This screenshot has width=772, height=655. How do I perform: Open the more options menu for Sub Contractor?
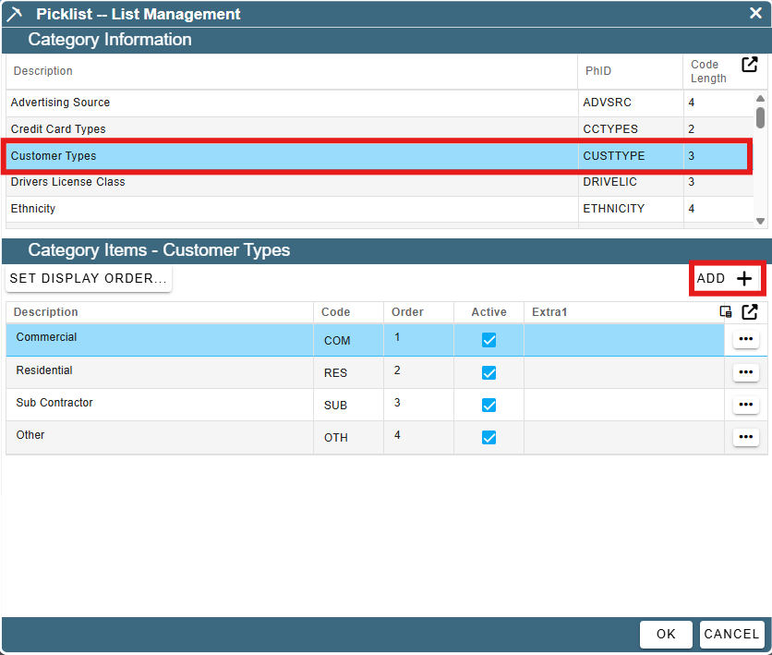(746, 405)
